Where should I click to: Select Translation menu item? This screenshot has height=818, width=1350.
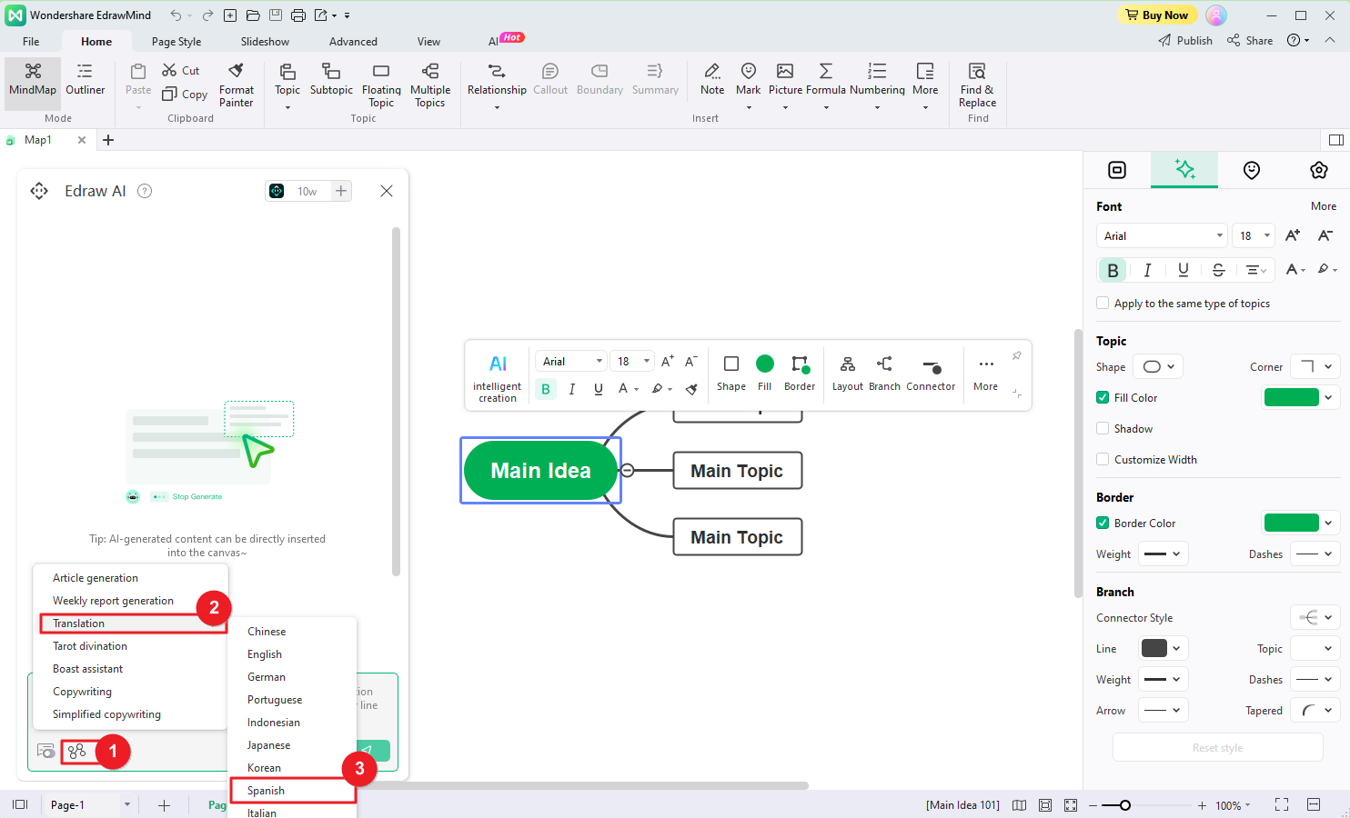pyautogui.click(x=132, y=623)
